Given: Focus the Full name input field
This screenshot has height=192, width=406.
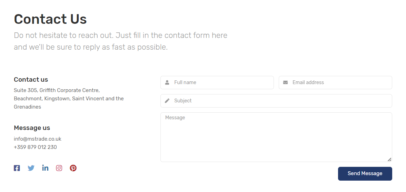Looking at the screenshot, I should point(221,83).
